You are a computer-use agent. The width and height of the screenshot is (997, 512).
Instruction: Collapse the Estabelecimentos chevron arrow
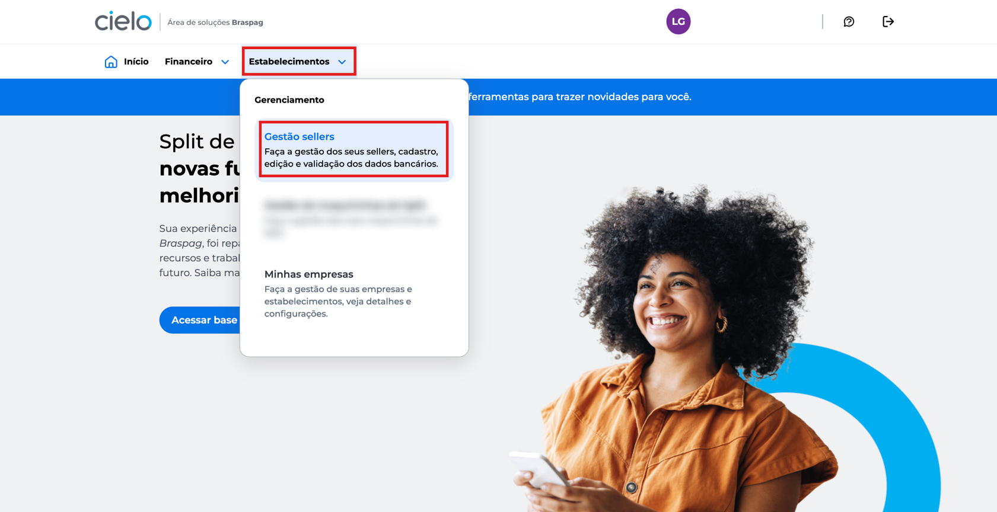click(342, 62)
